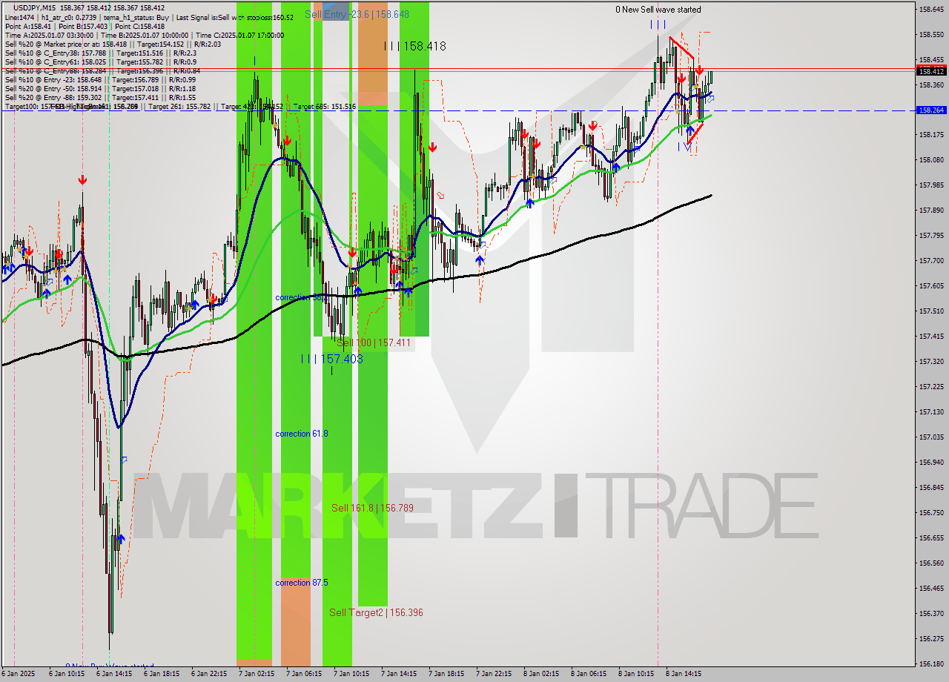Select the 'Sell %20 @ Entry -50: 158.914' row
The width and height of the screenshot is (949, 682).
(100, 88)
